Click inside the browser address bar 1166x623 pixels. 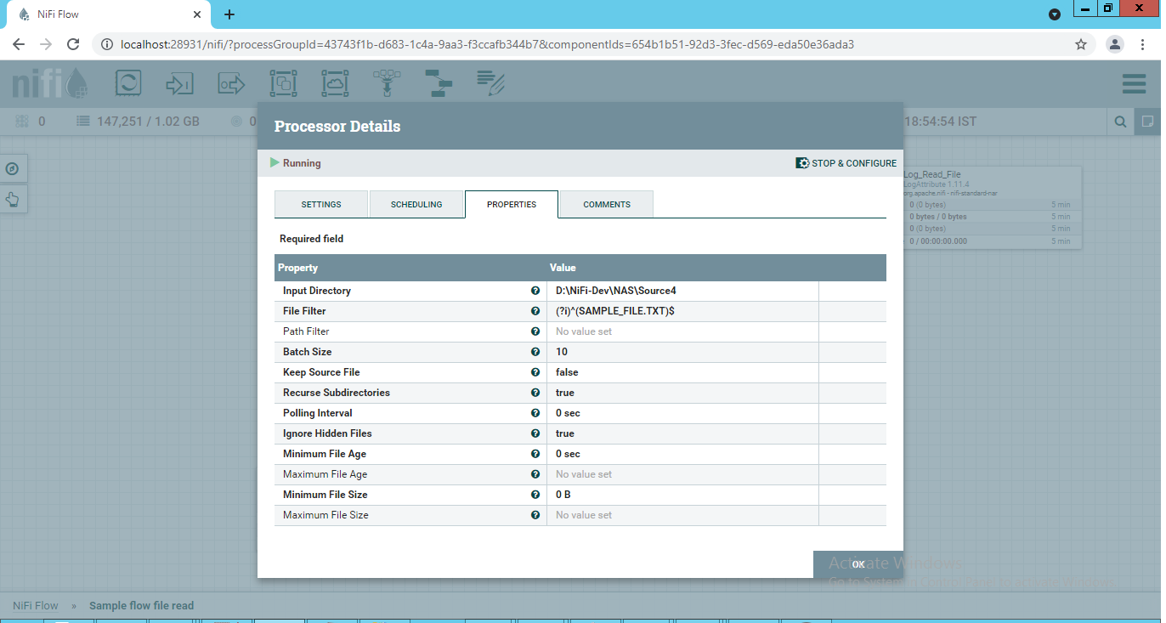coord(510,43)
